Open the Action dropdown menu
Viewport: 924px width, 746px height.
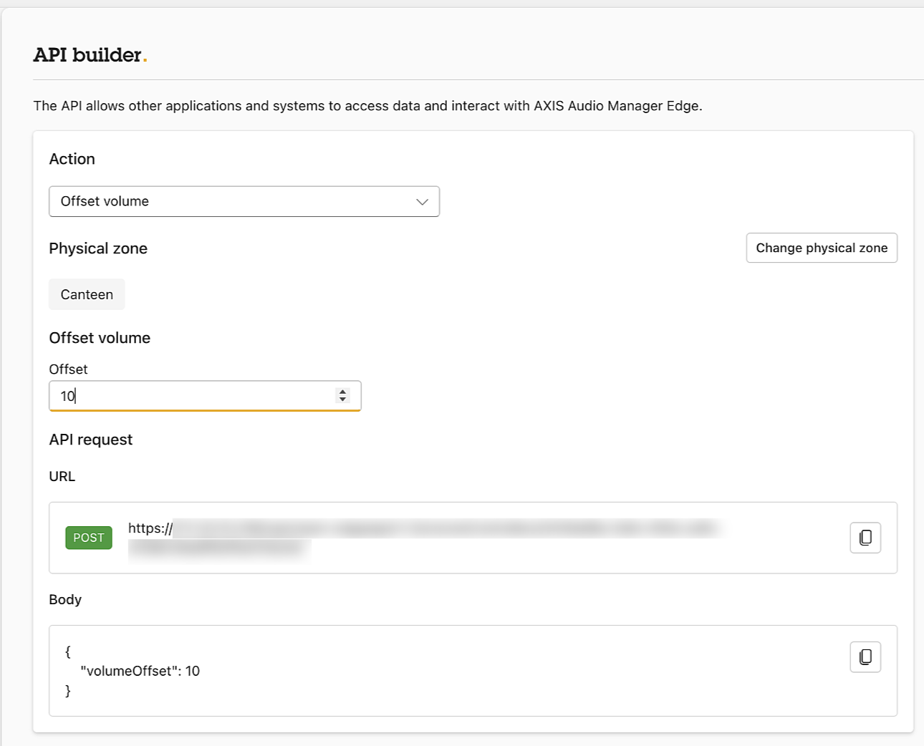(244, 201)
